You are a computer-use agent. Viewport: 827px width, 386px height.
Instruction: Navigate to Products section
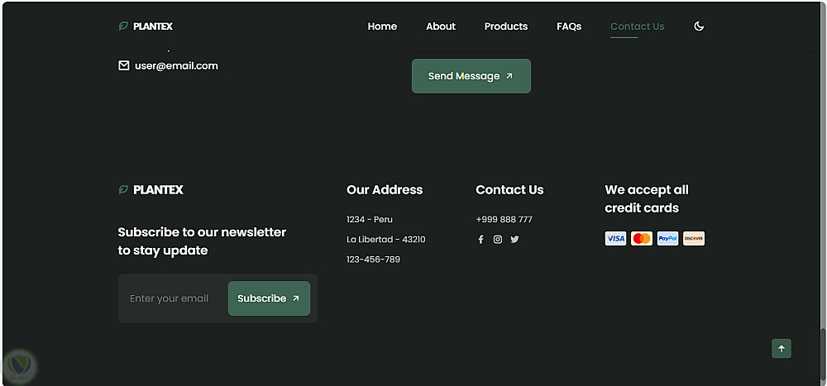[x=506, y=26]
